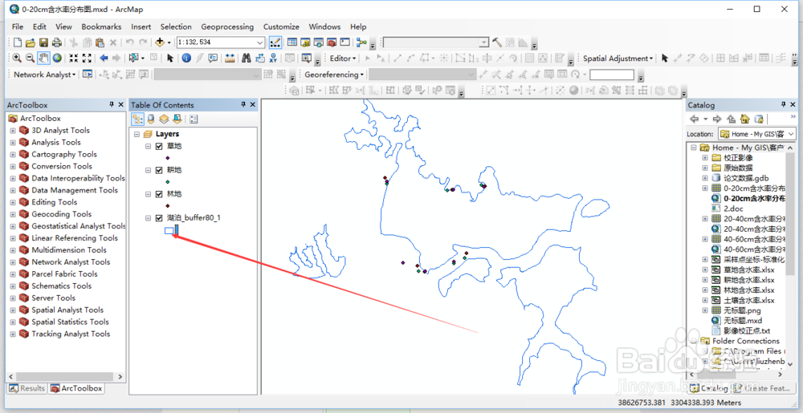Open the Find binoculars tool

tap(247, 59)
